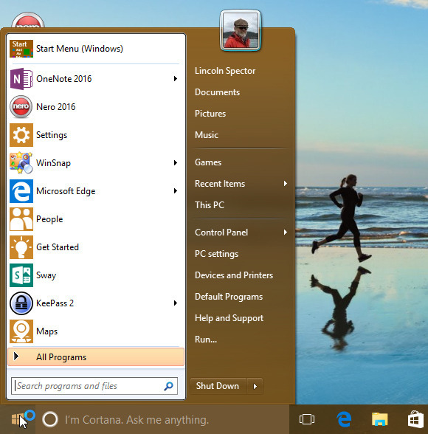Open the Documents menu entry
This screenshot has height=434, width=428.
(217, 92)
